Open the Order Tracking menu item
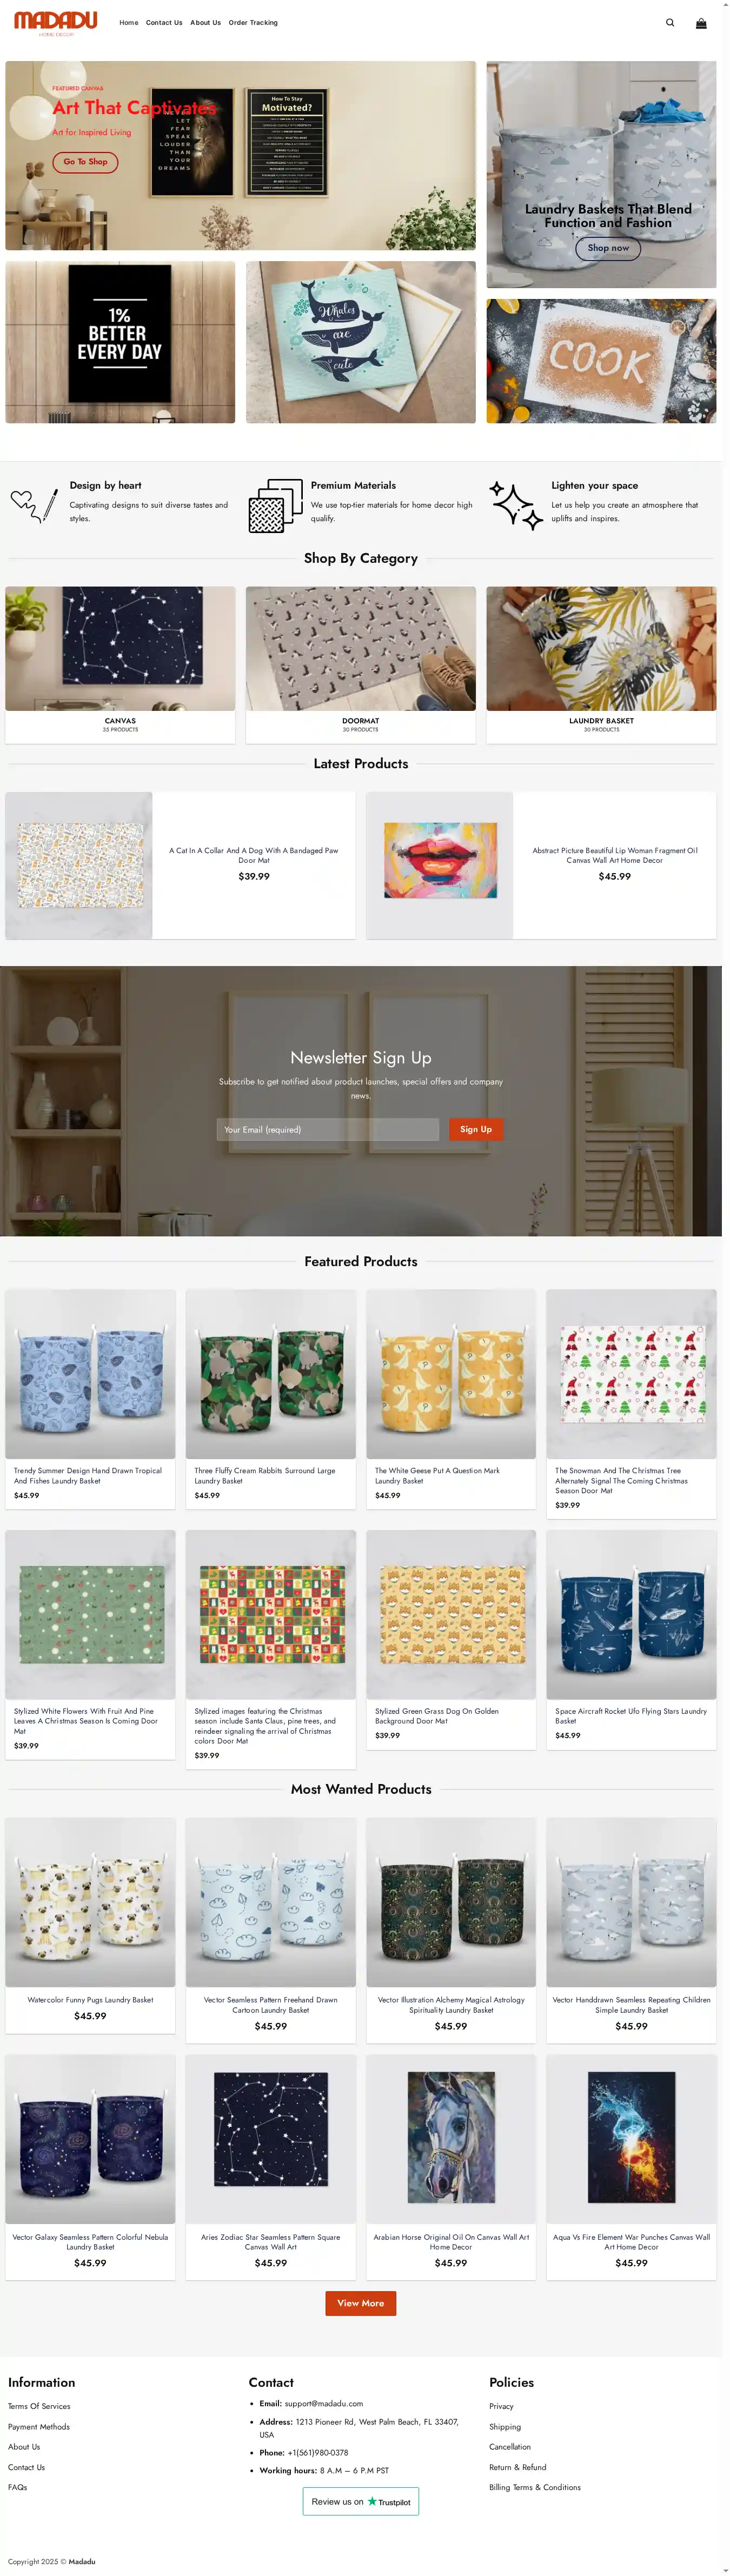The image size is (730, 2576). [x=253, y=23]
